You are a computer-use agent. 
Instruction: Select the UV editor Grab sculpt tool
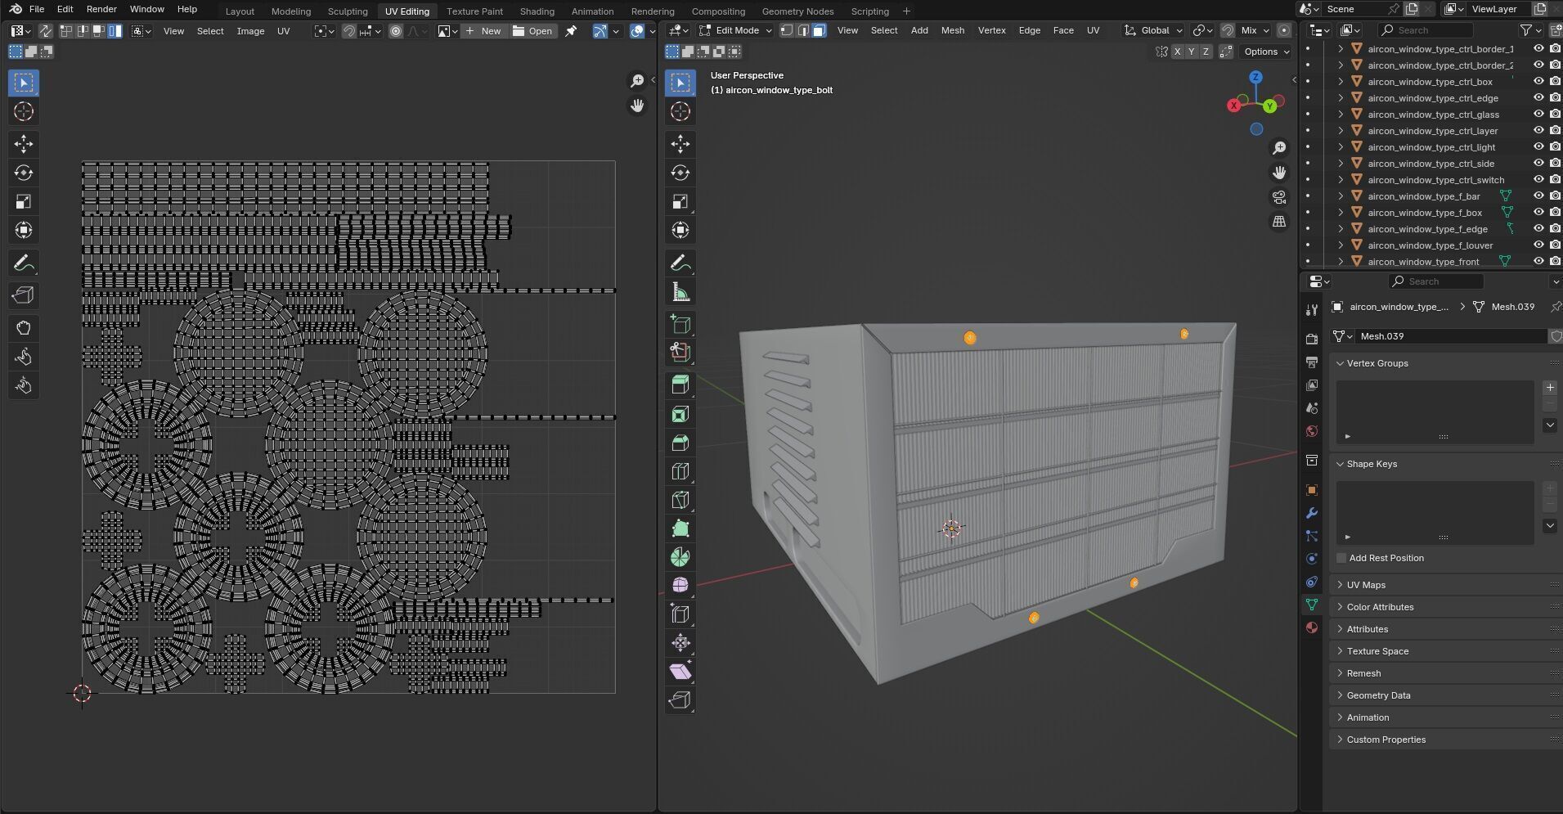pyautogui.click(x=24, y=328)
